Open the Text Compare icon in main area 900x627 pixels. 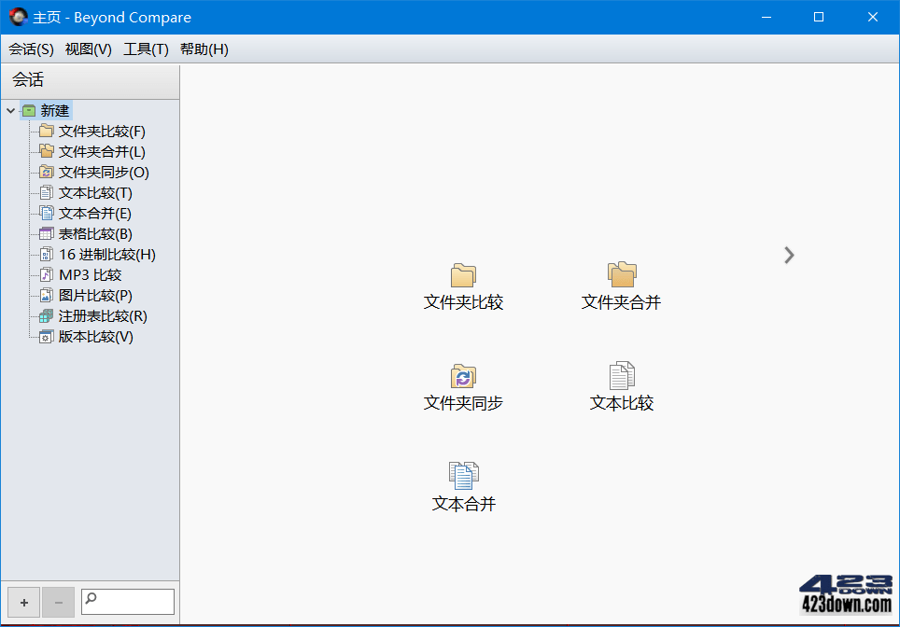click(x=621, y=385)
